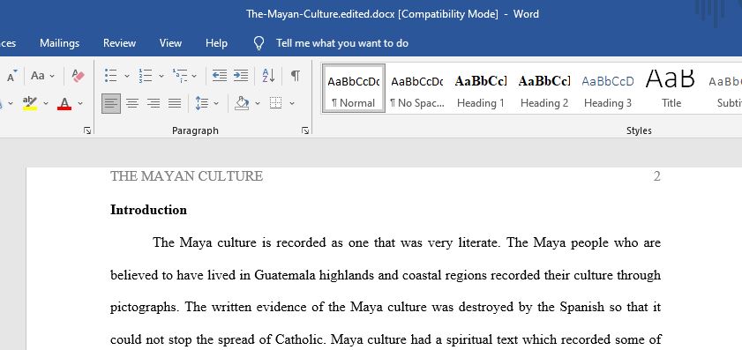Click the Tell me lightbulb icon
The width and height of the screenshot is (742, 350).
coord(259,43)
